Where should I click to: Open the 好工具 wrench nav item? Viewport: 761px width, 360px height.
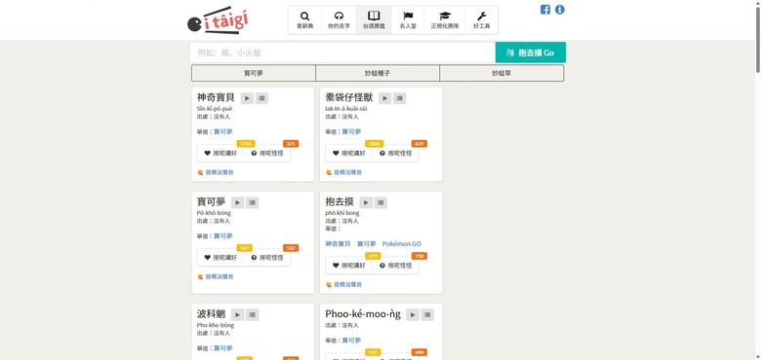coord(481,20)
